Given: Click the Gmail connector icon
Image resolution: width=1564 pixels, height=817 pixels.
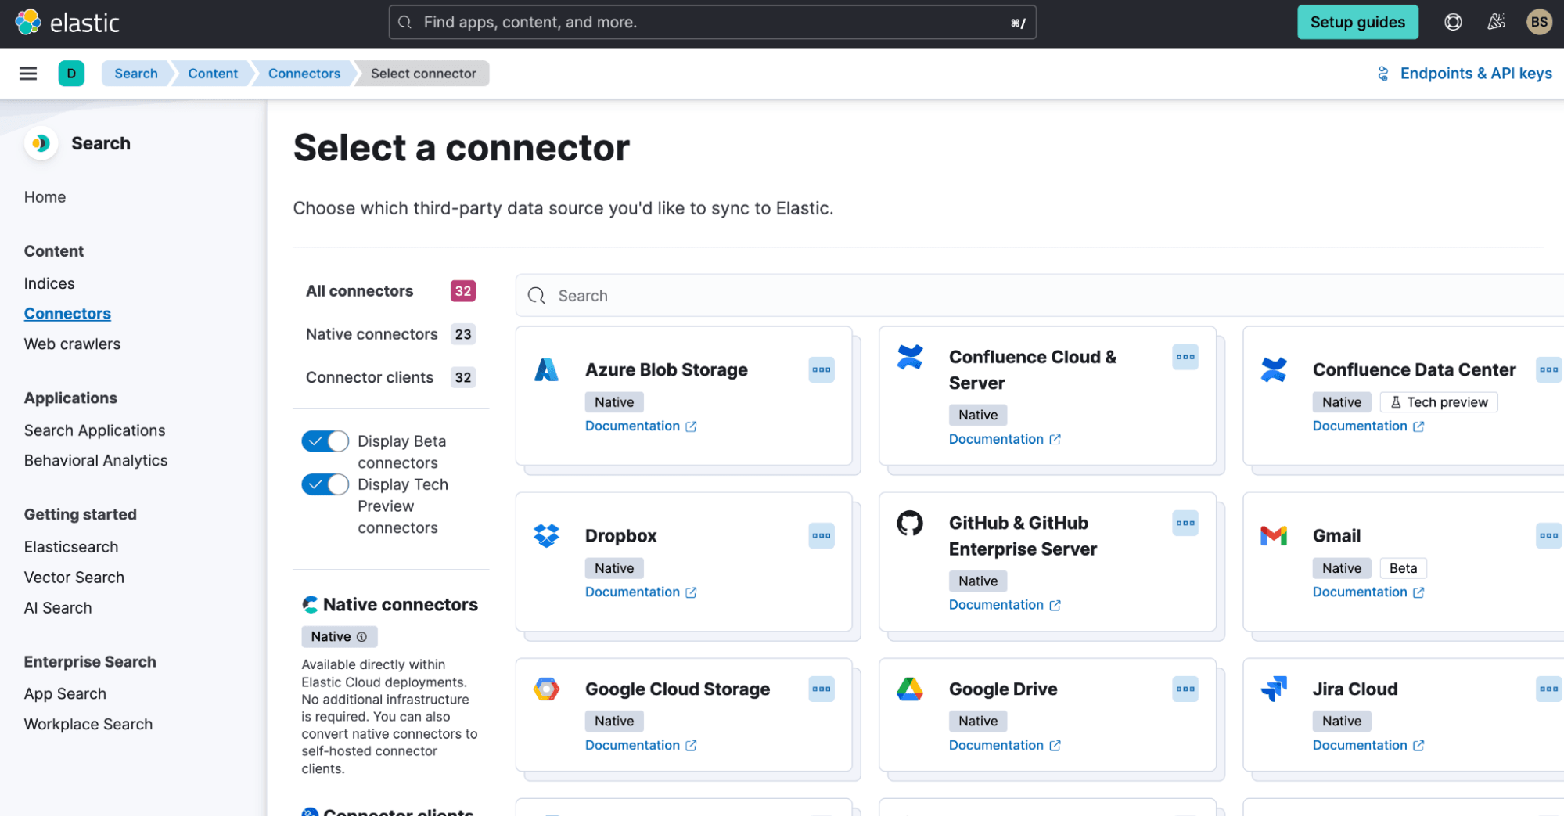Looking at the screenshot, I should (x=1275, y=535).
